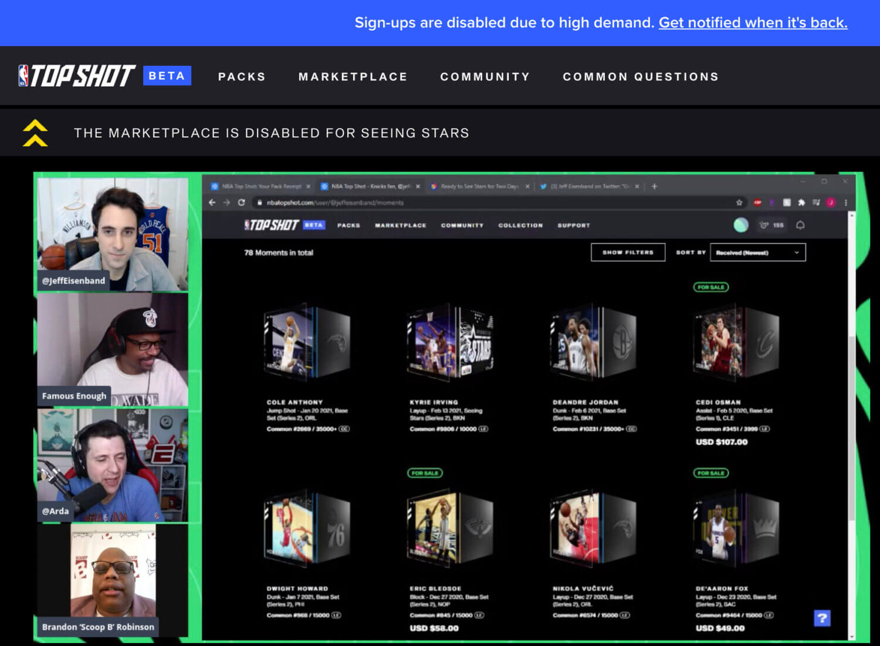Click SUPPORT in the streamed Top Shot nav
This screenshot has width=880, height=646.
(x=574, y=225)
